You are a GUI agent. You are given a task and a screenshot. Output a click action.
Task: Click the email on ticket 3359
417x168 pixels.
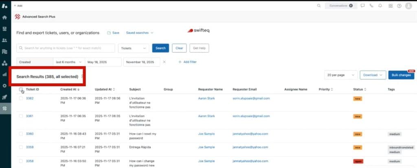pyautogui.click(x=250, y=147)
